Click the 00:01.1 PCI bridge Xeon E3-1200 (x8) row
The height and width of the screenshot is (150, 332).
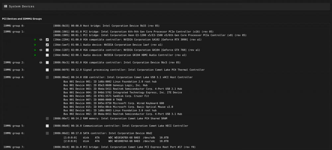(150, 35)
